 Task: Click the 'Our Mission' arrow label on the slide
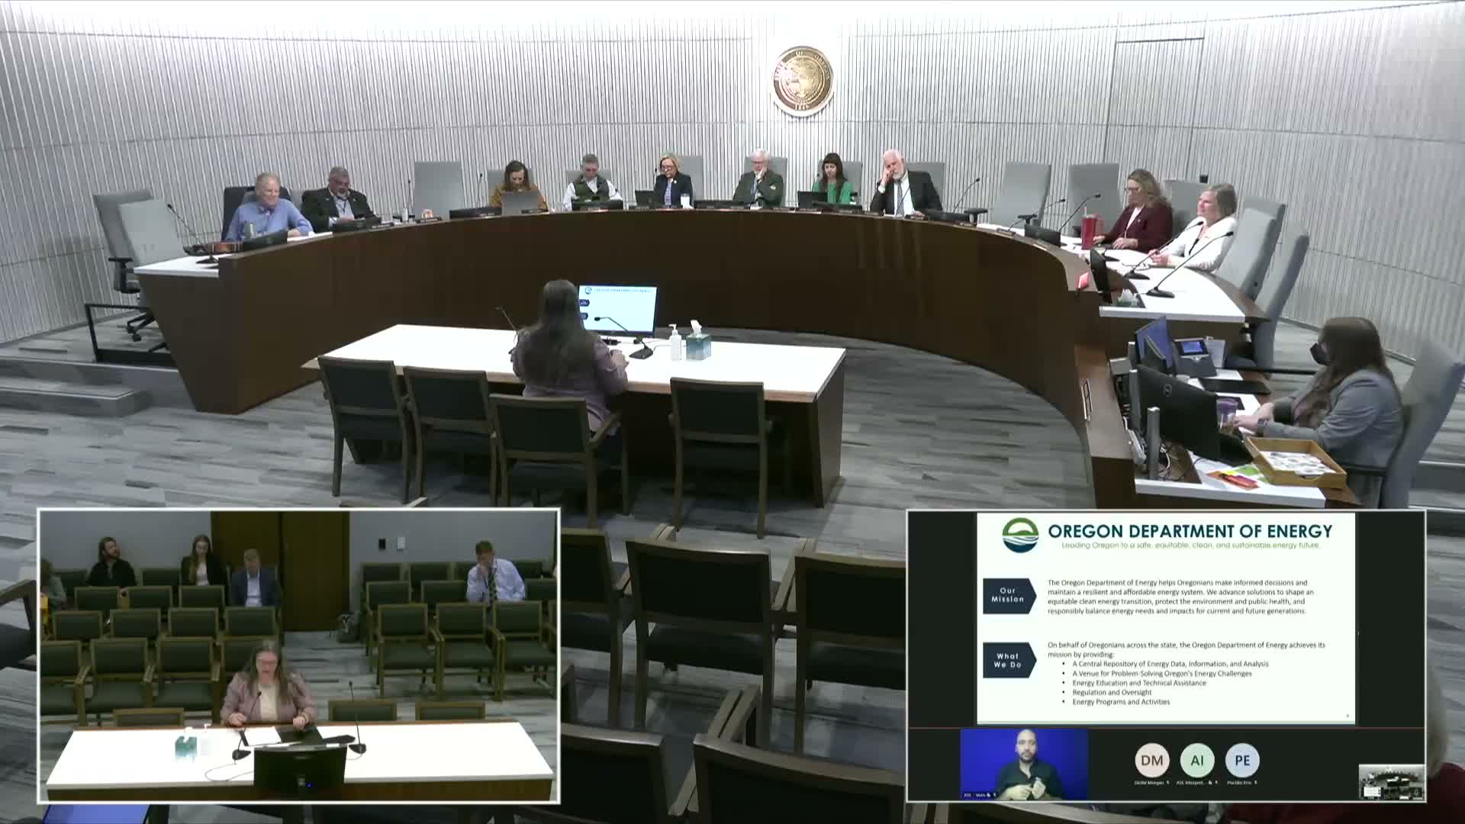1008,596
